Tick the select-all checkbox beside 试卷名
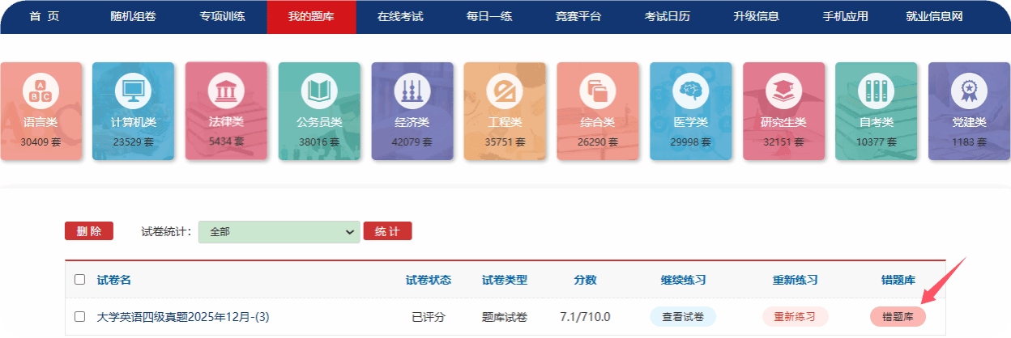Viewport: 1011px width, 338px height. (79, 280)
